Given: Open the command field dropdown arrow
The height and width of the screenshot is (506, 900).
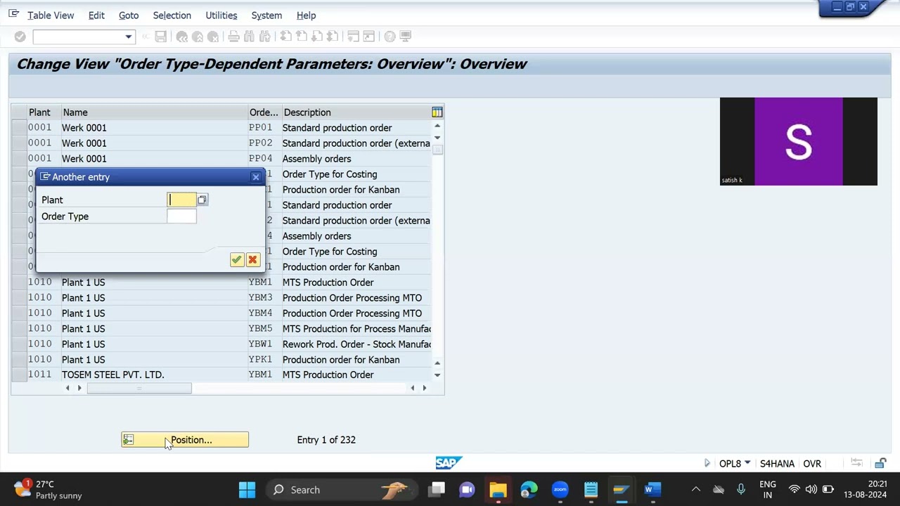Looking at the screenshot, I should click(128, 37).
